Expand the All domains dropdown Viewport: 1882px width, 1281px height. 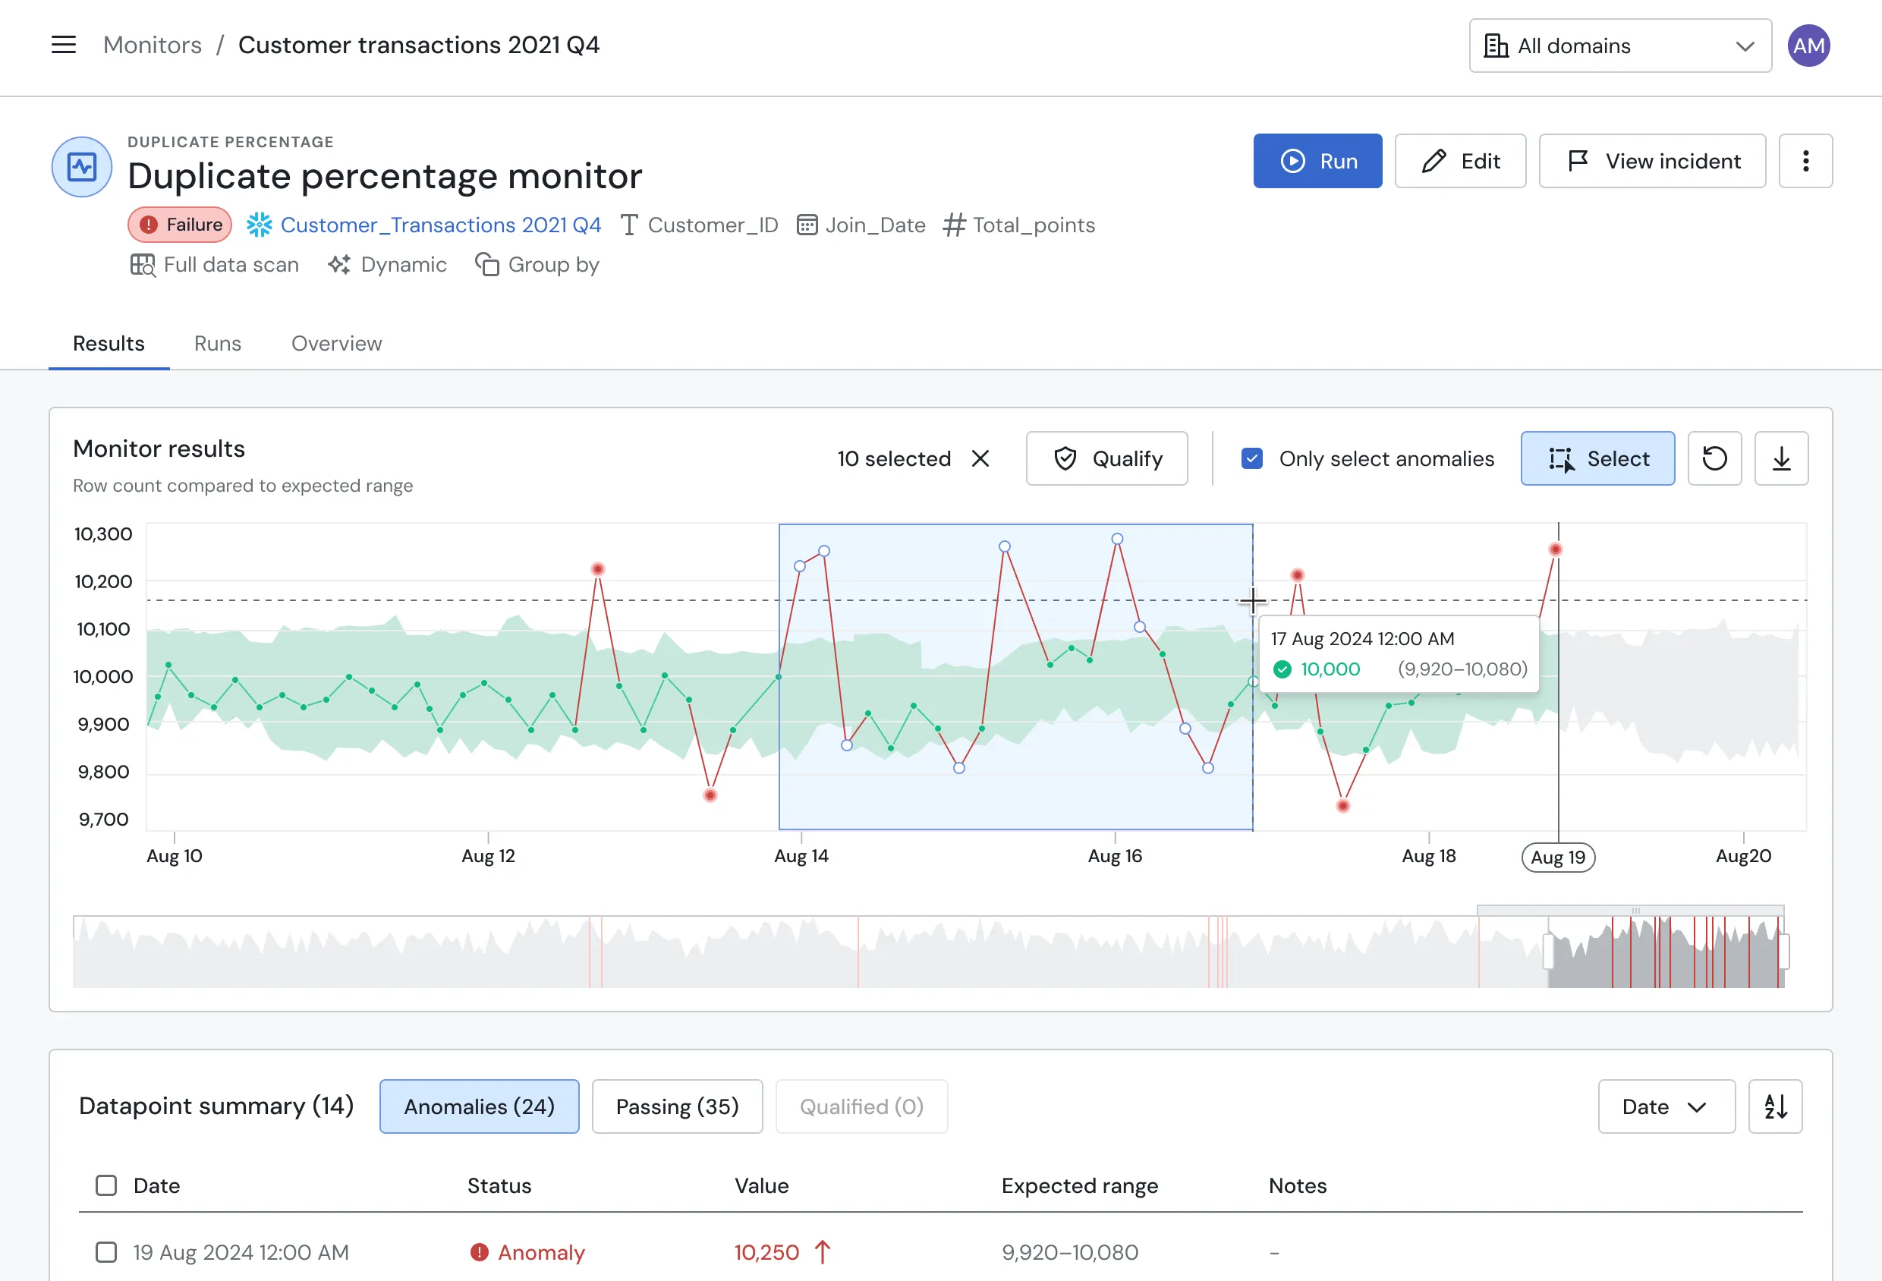point(1619,46)
